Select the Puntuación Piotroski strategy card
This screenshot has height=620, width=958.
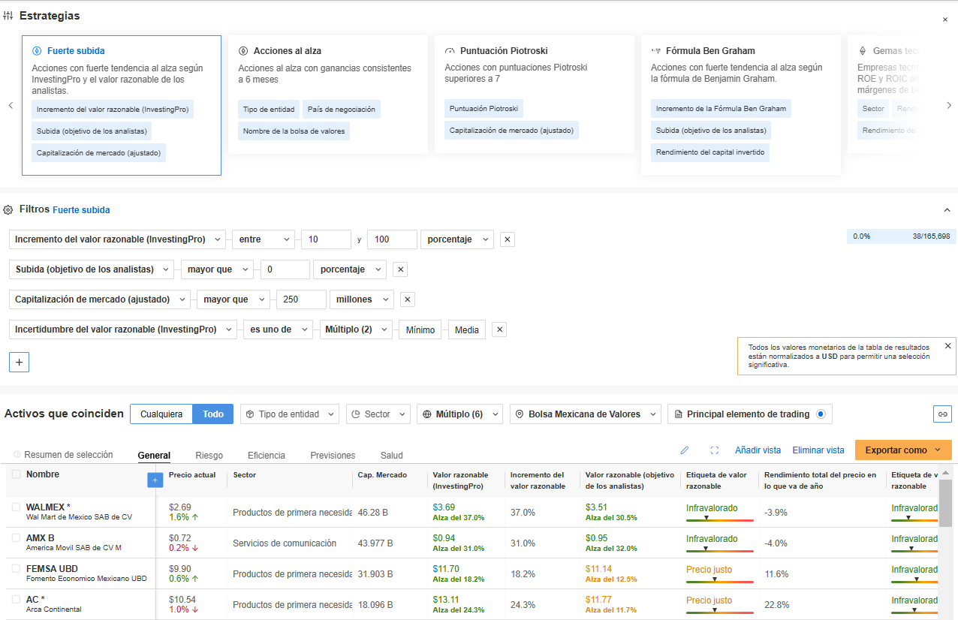coord(535,95)
